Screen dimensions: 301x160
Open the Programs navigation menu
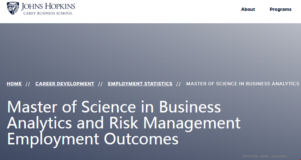[281, 9]
